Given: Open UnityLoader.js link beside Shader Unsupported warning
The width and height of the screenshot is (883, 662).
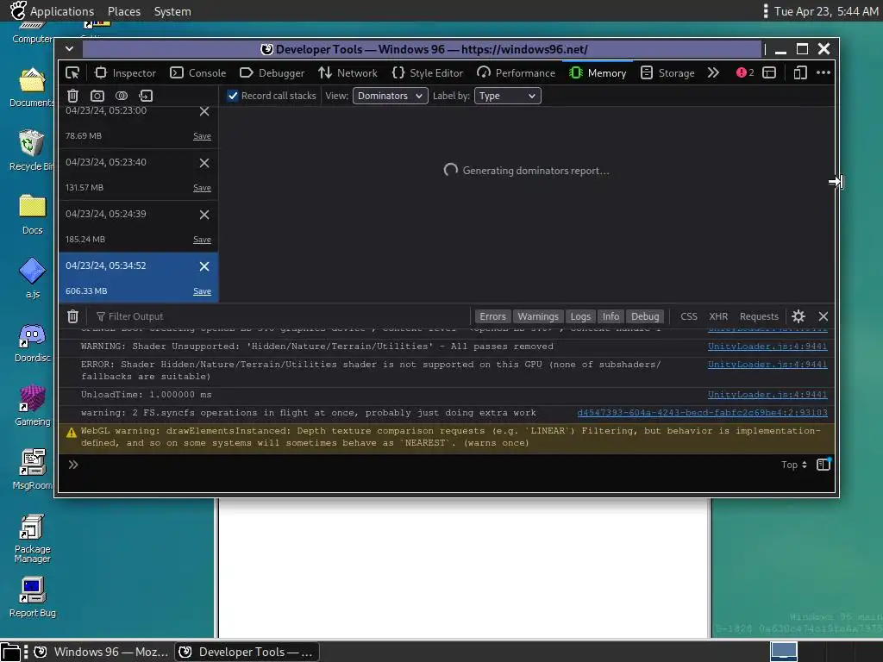Looking at the screenshot, I should tap(767, 347).
